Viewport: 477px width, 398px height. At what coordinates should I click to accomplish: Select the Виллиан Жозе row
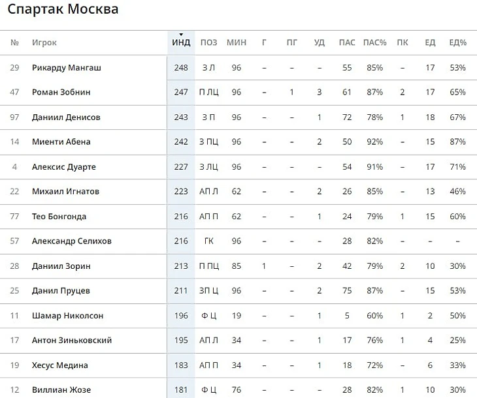[238, 390]
